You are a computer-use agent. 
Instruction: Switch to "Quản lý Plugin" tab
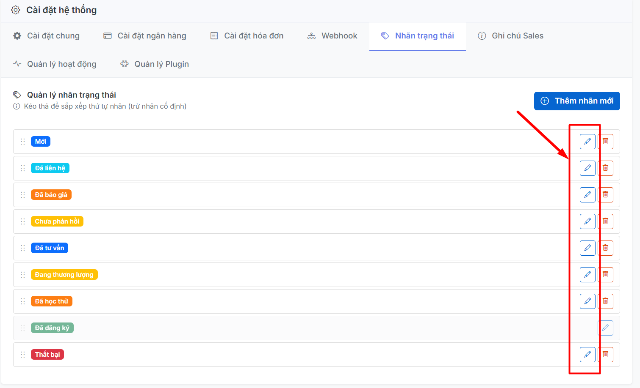pos(155,64)
